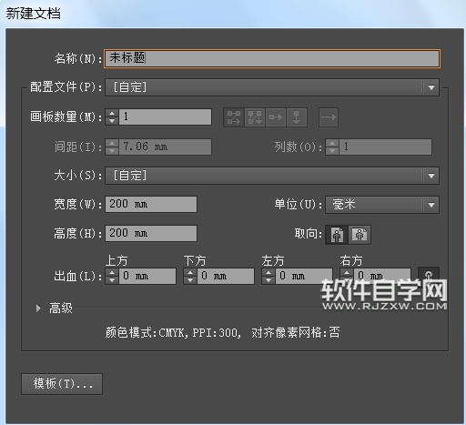Select the grid by column artboard layout icon
This screenshot has height=425, width=466.
click(x=255, y=117)
